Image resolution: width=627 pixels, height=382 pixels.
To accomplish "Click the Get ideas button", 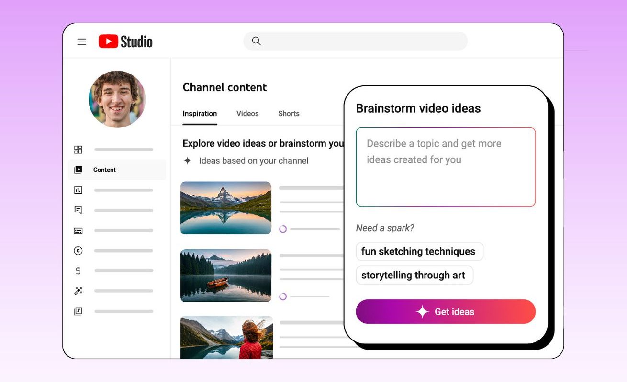I will pyautogui.click(x=446, y=312).
